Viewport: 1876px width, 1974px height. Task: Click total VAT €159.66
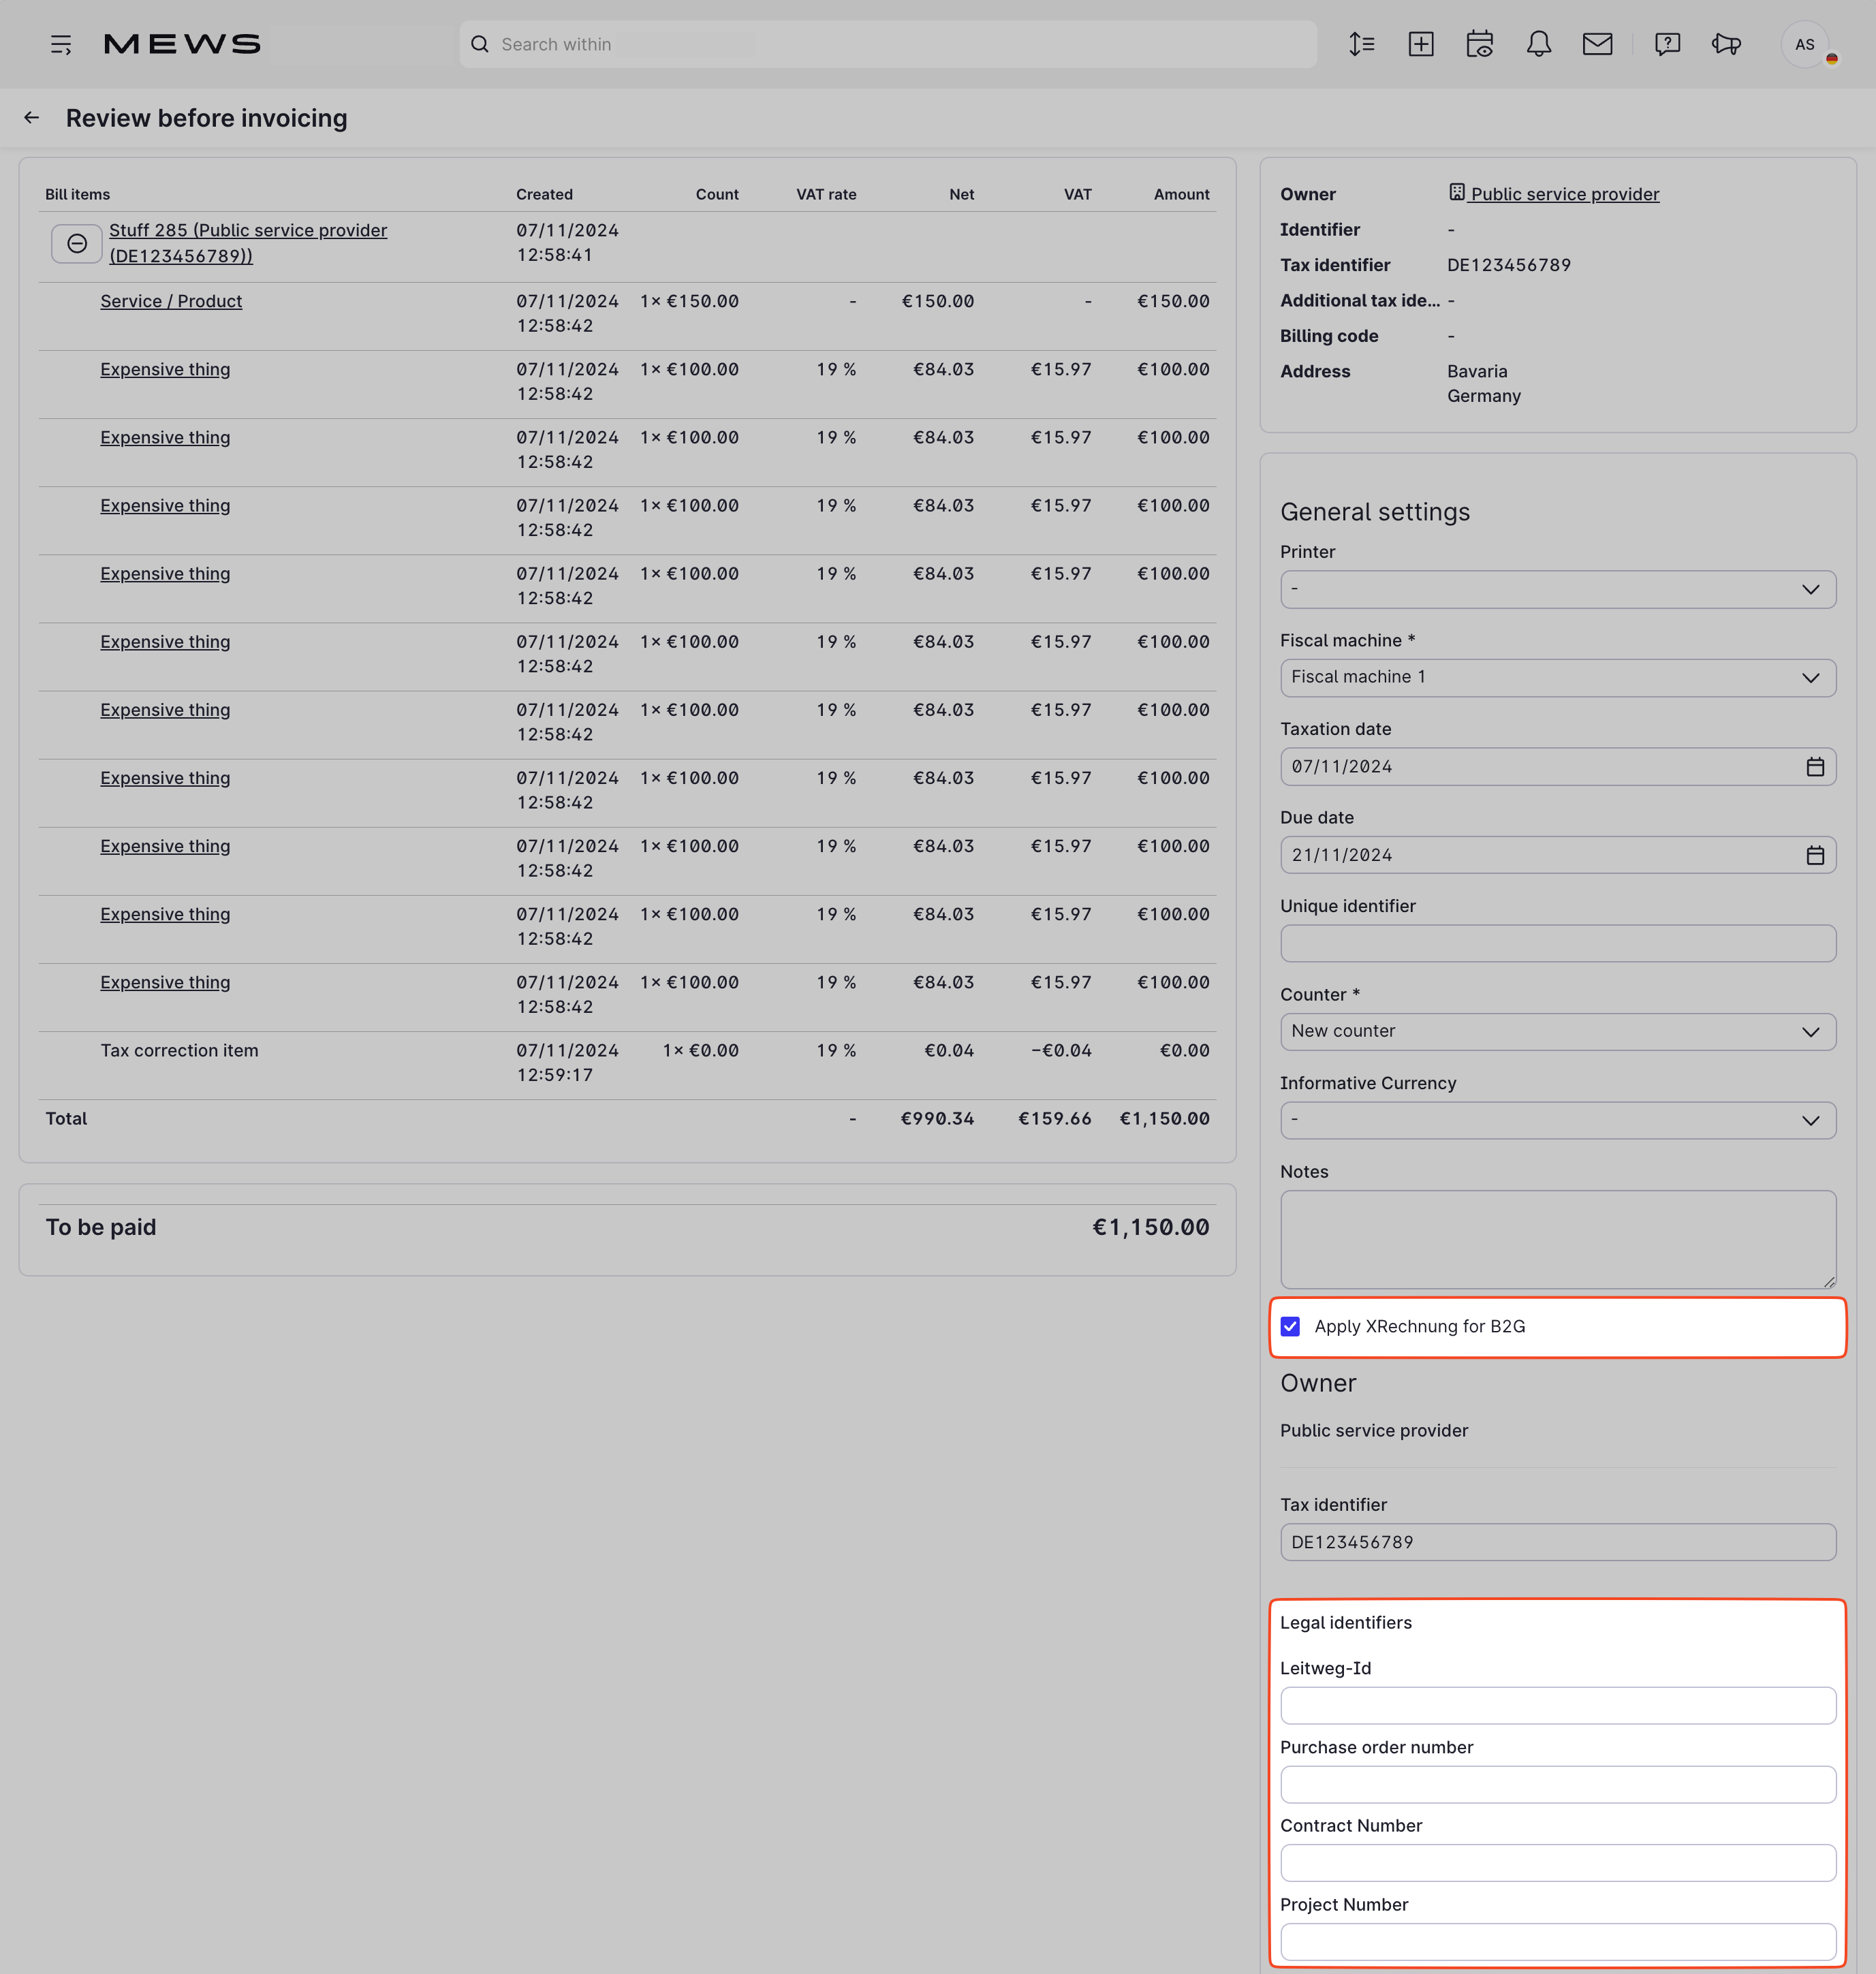point(1055,1118)
